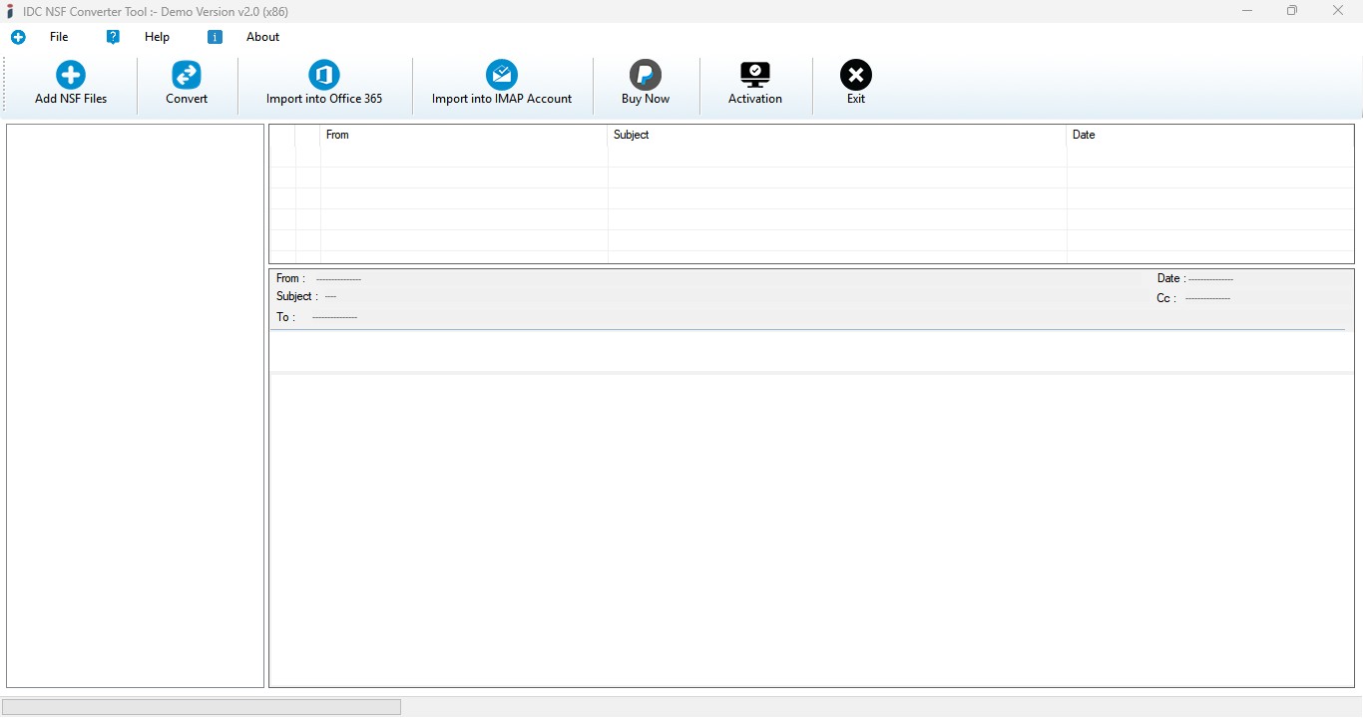Open the About menu
Viewport: 1363px width, 718px height.
click(263, 37)
